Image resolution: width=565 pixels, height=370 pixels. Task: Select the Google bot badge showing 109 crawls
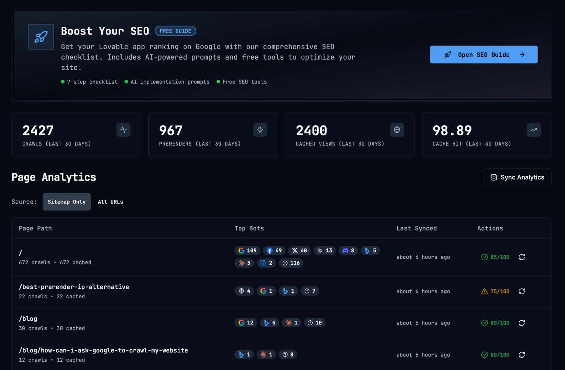247,250
